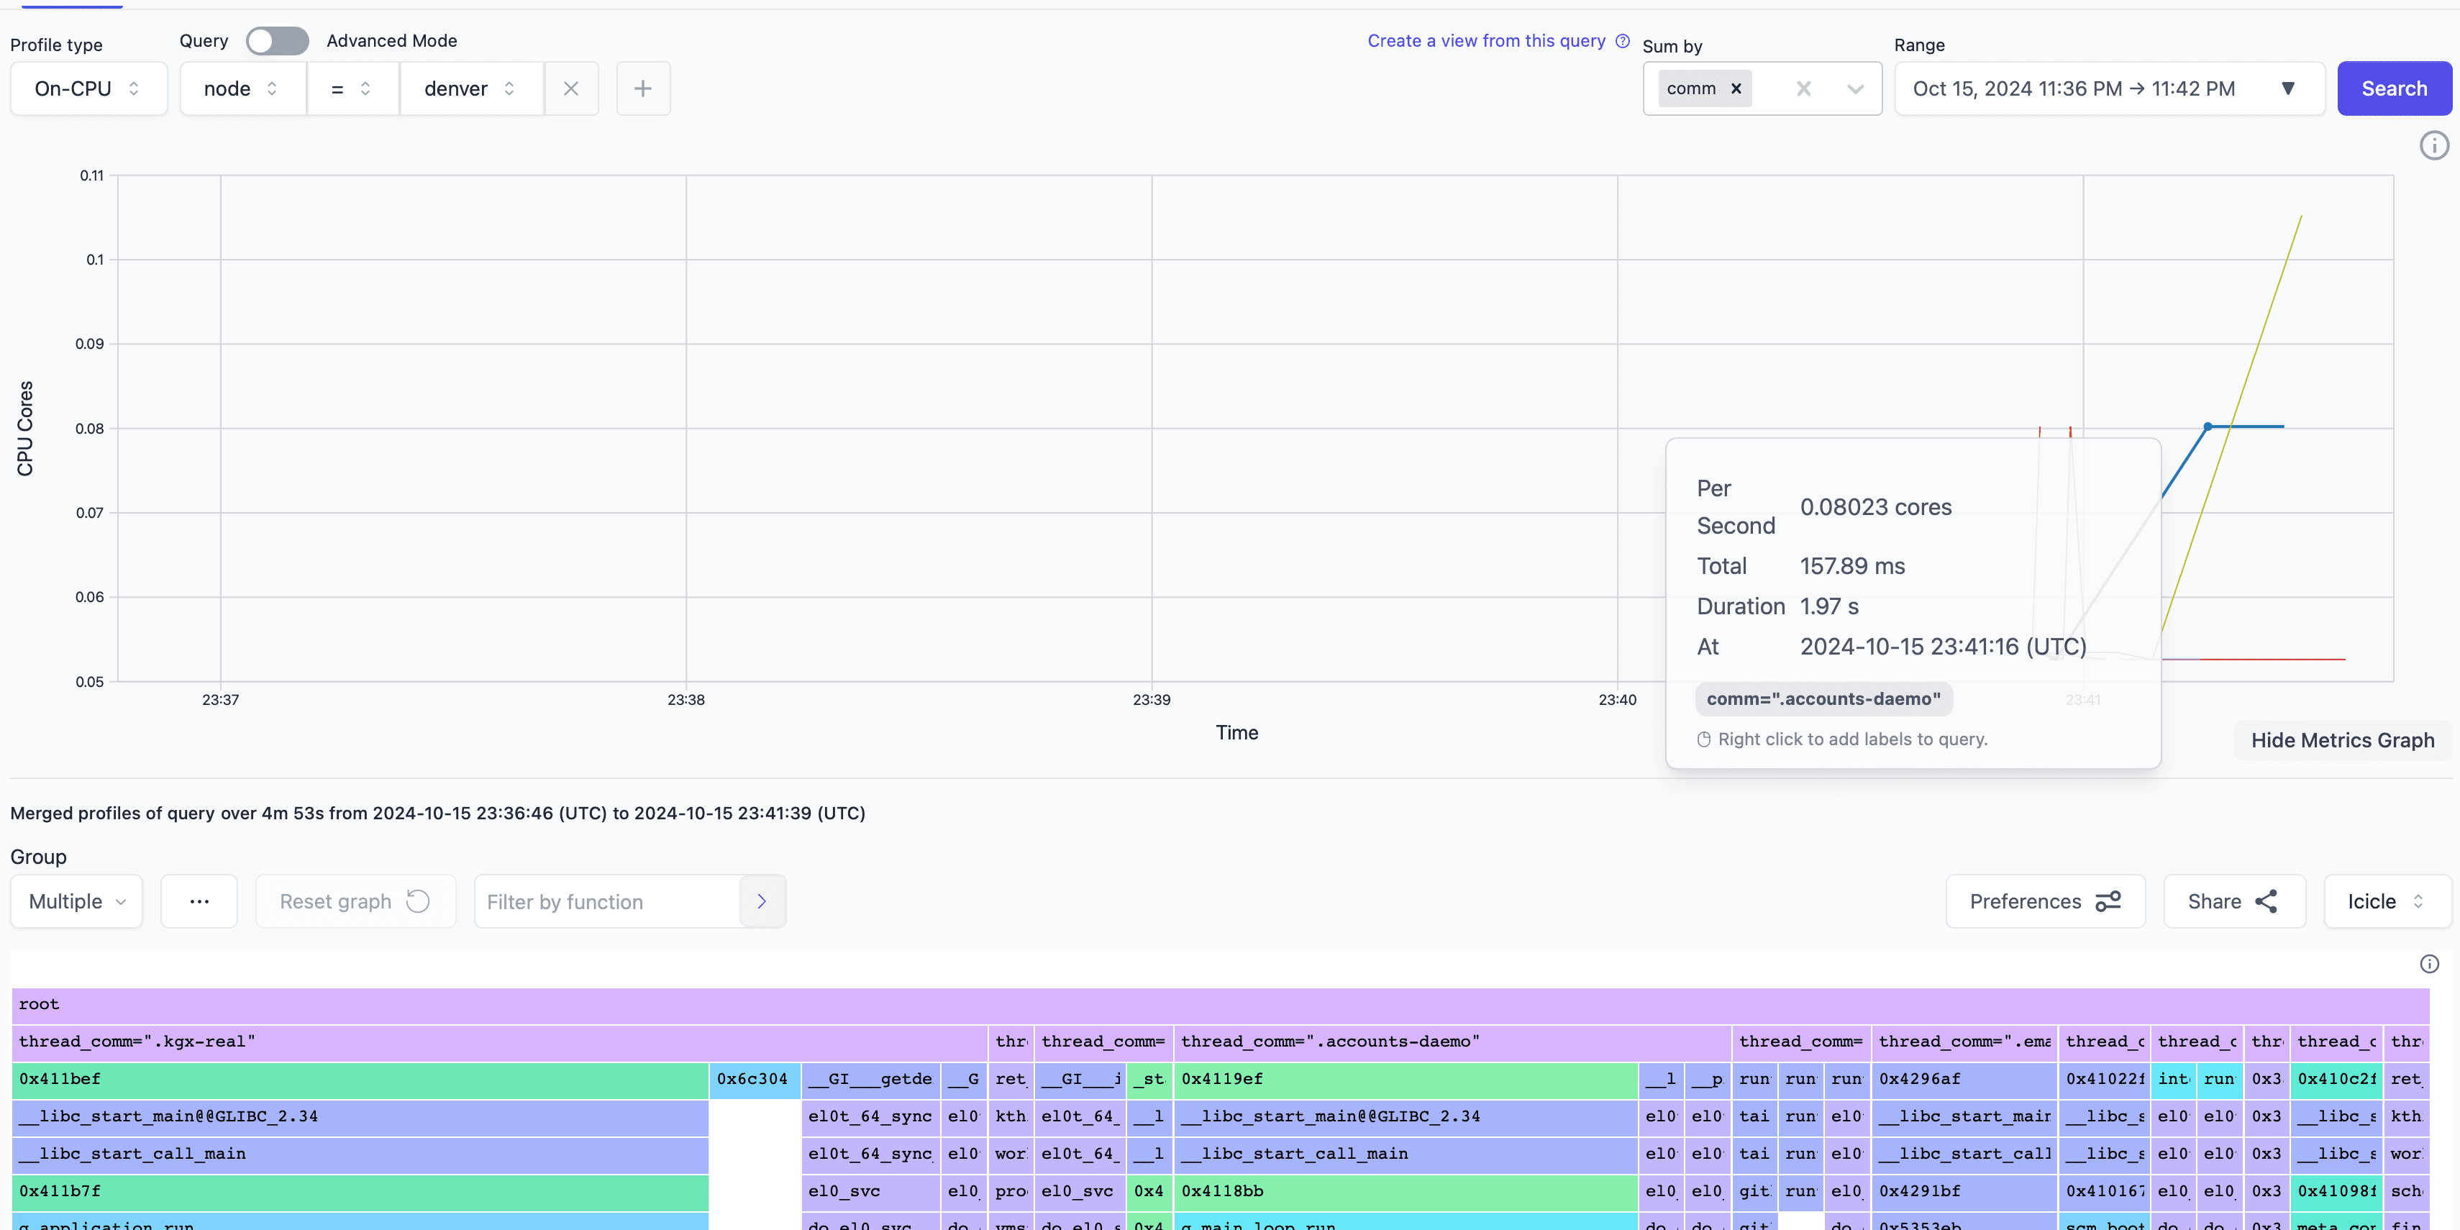This screenshot has height=1230, width=2460.
Task: Click __libc_start_main@@GLIBC_2.34 under .kgx-real
Action: point(360,1117)
